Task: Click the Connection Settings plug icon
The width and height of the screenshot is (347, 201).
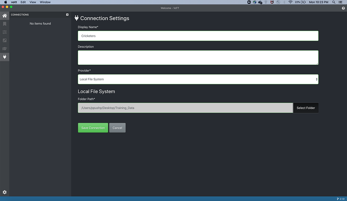Action: point(77,18)
